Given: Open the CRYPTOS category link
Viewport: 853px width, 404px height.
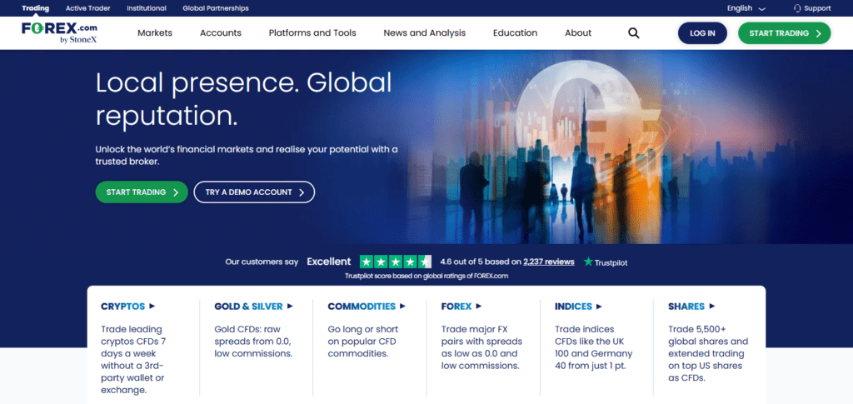Looking at the screenshot, I should tap(127, 307).
